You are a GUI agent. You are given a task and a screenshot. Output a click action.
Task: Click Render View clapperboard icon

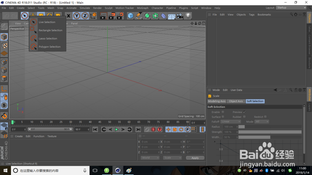click(x=103, y=16)
